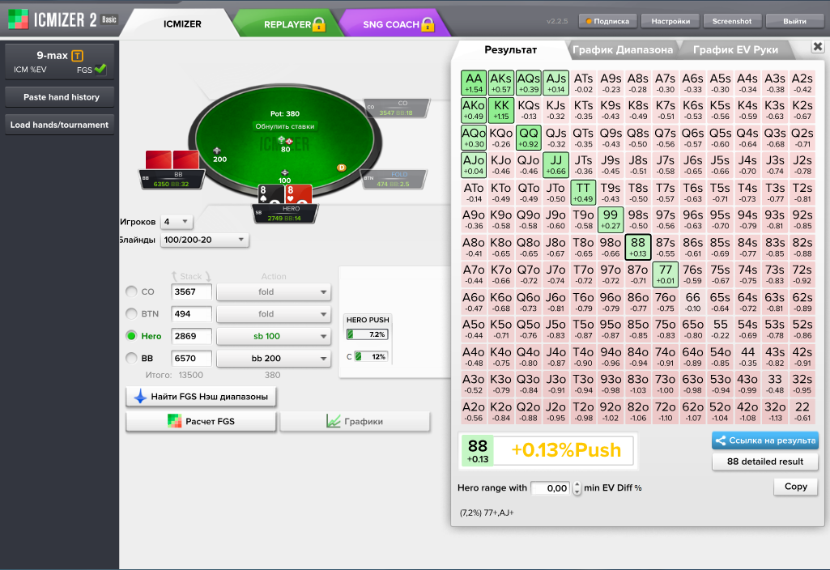This screenshot has height=570, width=830.
Task: Click the lock icon on REPLAYER tab
Action: coord(319,23)
